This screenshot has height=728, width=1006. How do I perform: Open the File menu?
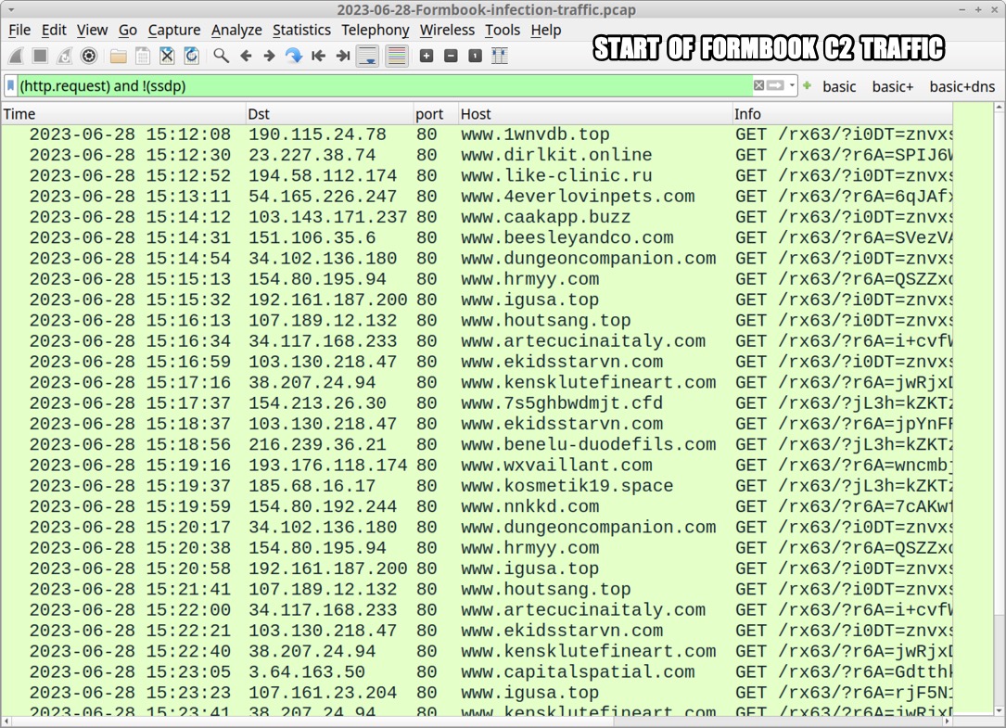pyautogui.click(x=19, y=31)
